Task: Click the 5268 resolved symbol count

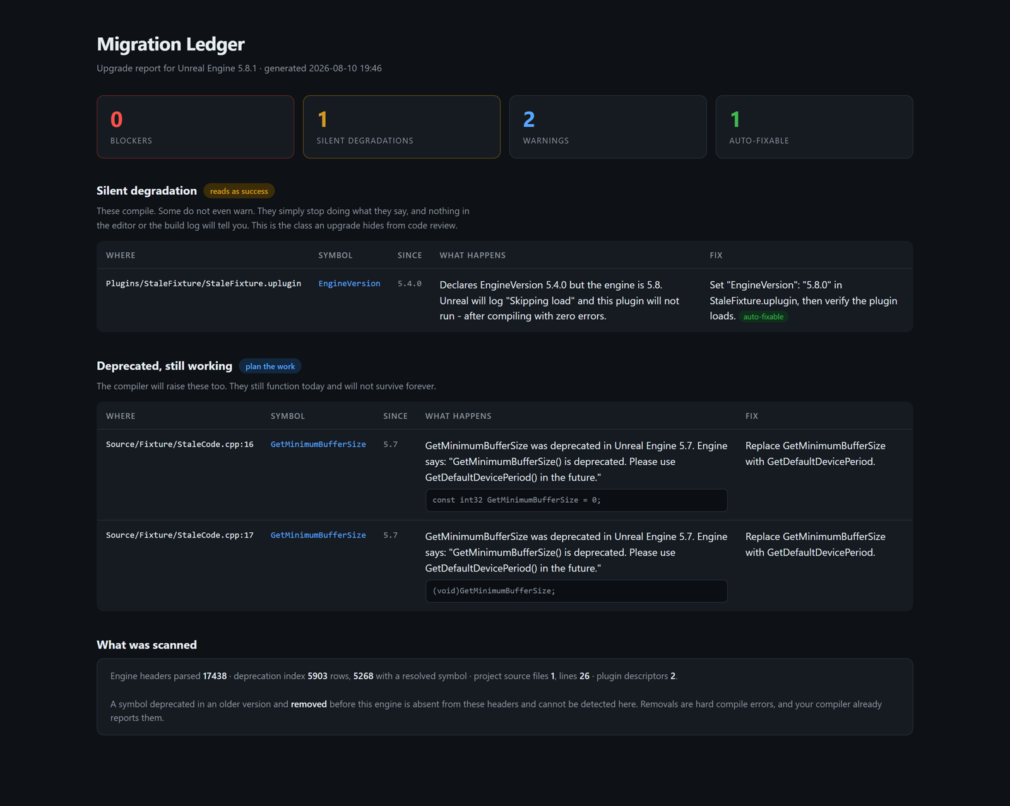Action: (x=363, y=676)
